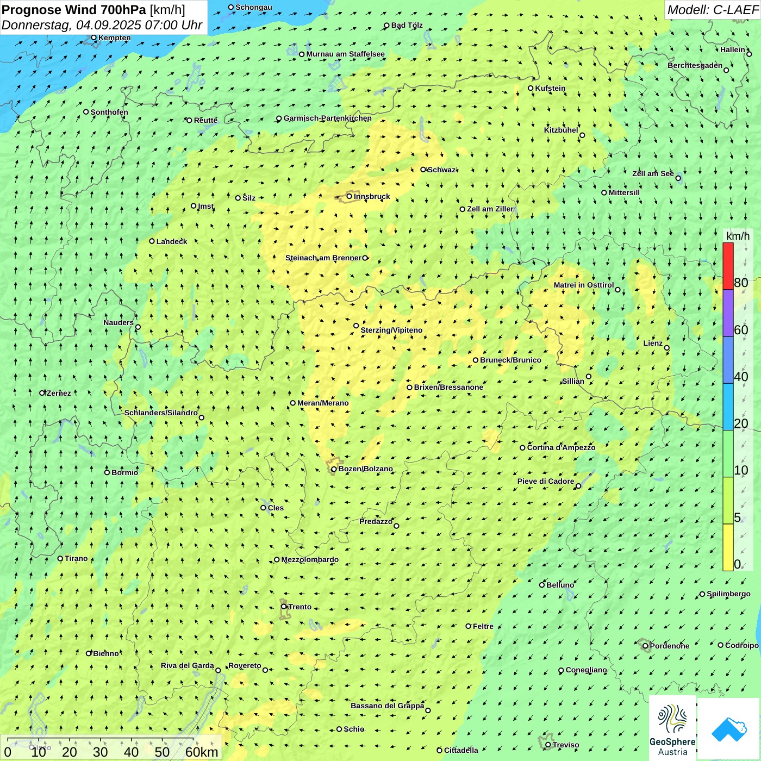Click the Bozen/Bolzano city marker
Viewport: 761px width, 761px height.
click(x=334, y=469)
